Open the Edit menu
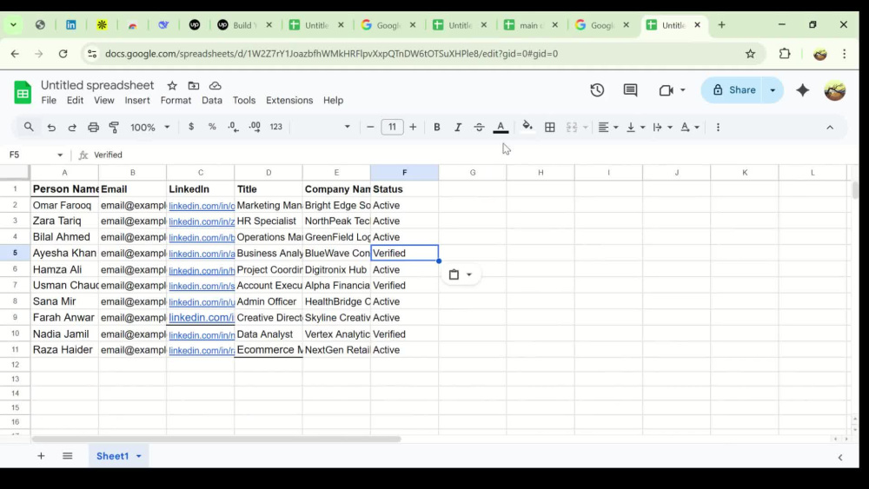Image resolution: width=869 pixels, height=489 pixels. pos(75,100)
